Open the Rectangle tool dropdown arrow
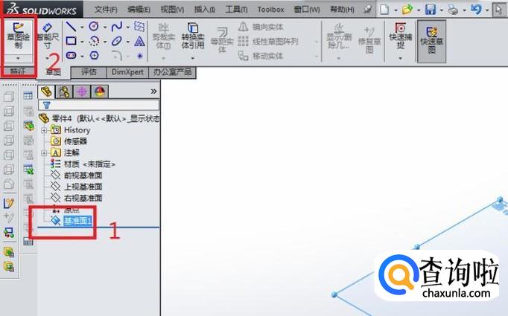 coord(82,42)
